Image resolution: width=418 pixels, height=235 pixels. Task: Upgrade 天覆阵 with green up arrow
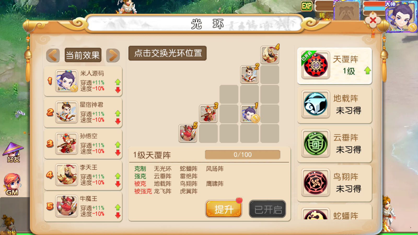tap(368, 70)
